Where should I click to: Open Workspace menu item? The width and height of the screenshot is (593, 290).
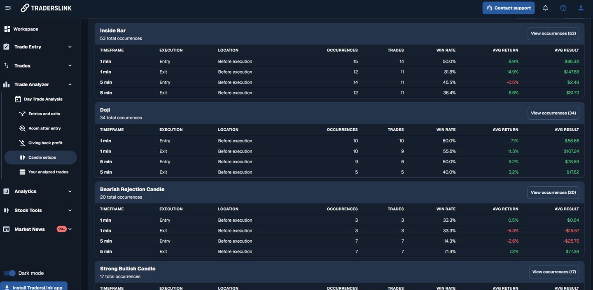pos(26,29)
